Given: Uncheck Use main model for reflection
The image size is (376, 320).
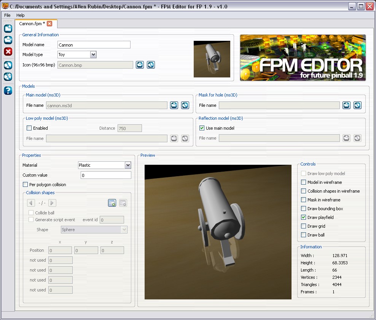Looking at the screenshot, I should tap(202, 128).
